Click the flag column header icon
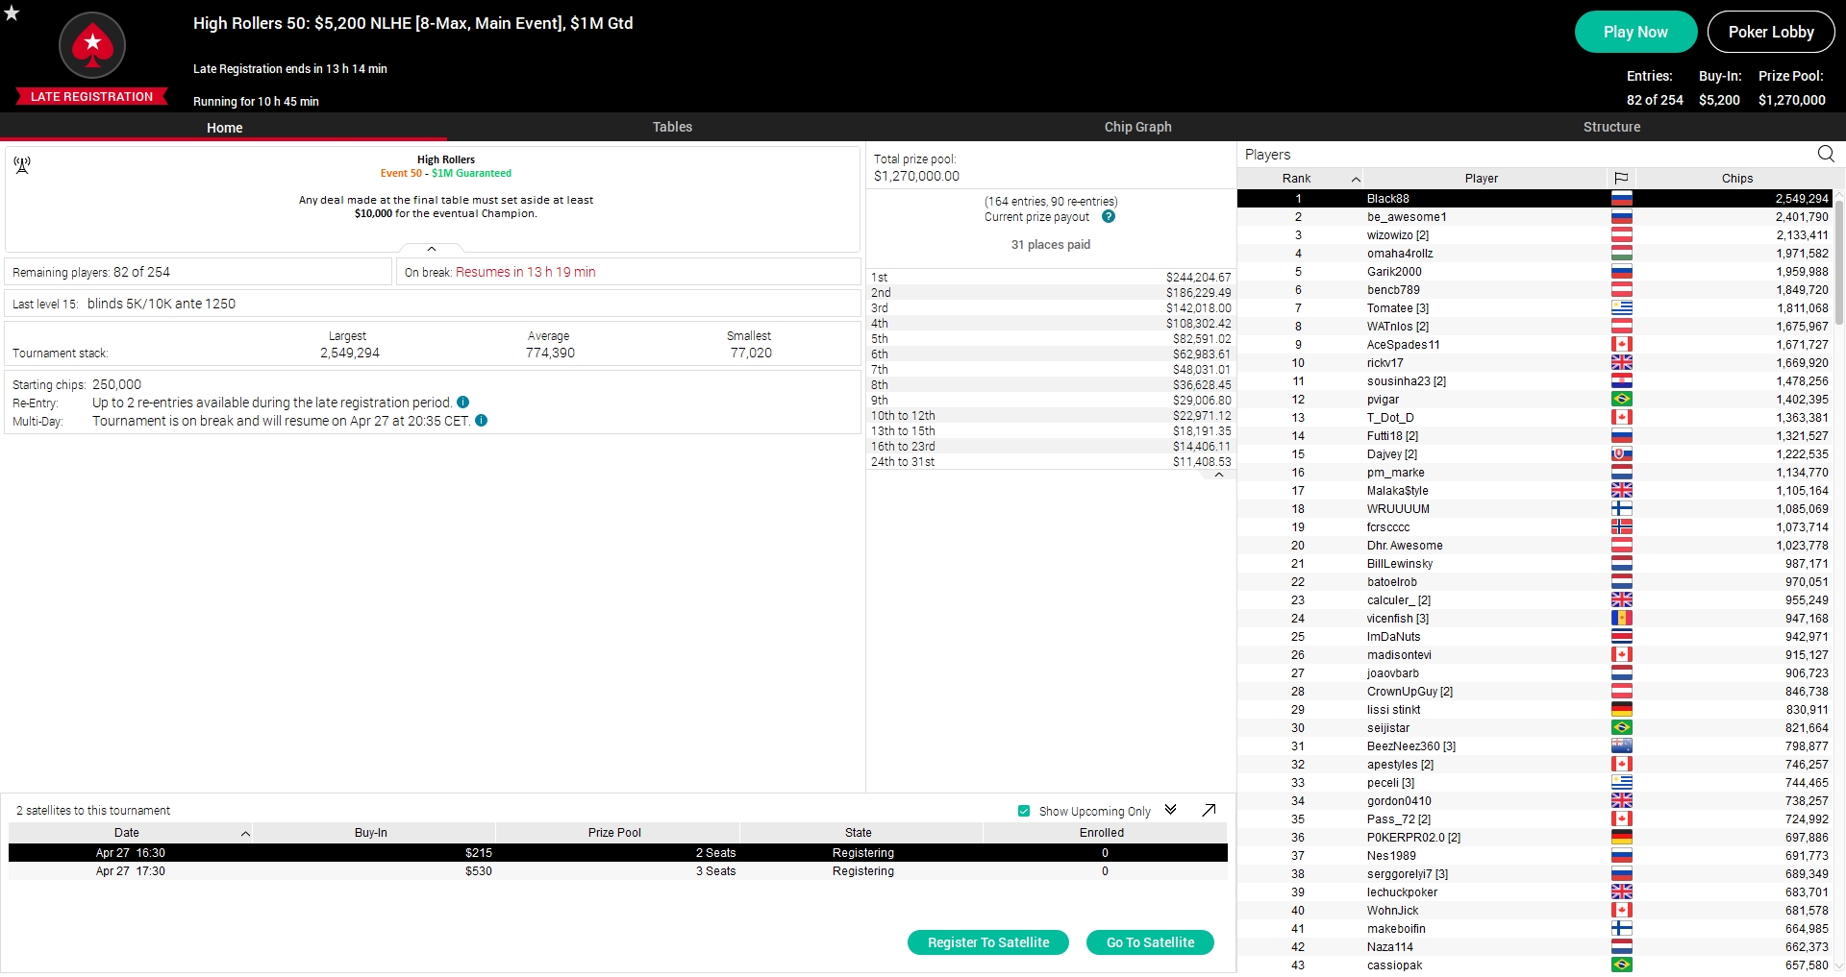This screenshot has width=1846, height=977. 1621,179
